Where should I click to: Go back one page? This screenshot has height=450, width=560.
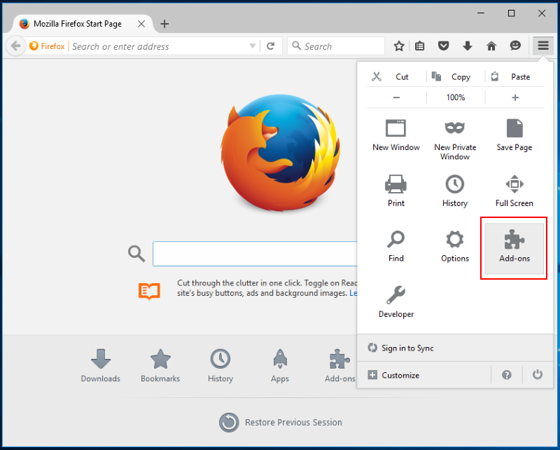[x=15, y=46]
